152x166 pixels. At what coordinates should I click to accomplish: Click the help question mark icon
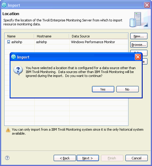(7, 158)
